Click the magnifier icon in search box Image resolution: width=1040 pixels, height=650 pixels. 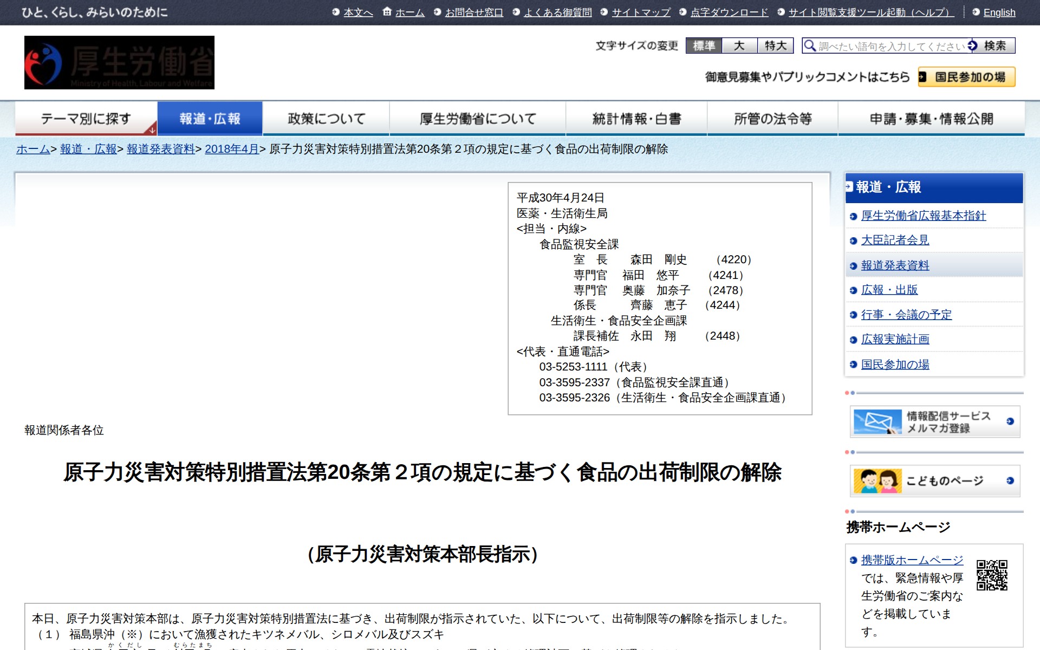(x=810, y=45)
